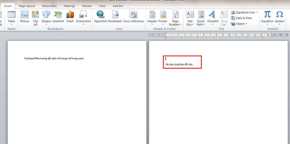Screen dimensions: 290x144
Task: Expand the Object dropdown arrow
Action: [246, 24]
